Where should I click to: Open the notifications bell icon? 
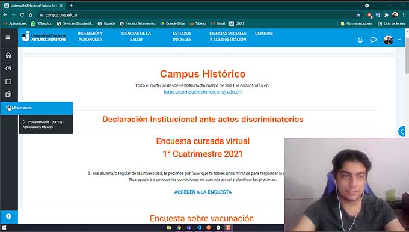click(360, 40)
